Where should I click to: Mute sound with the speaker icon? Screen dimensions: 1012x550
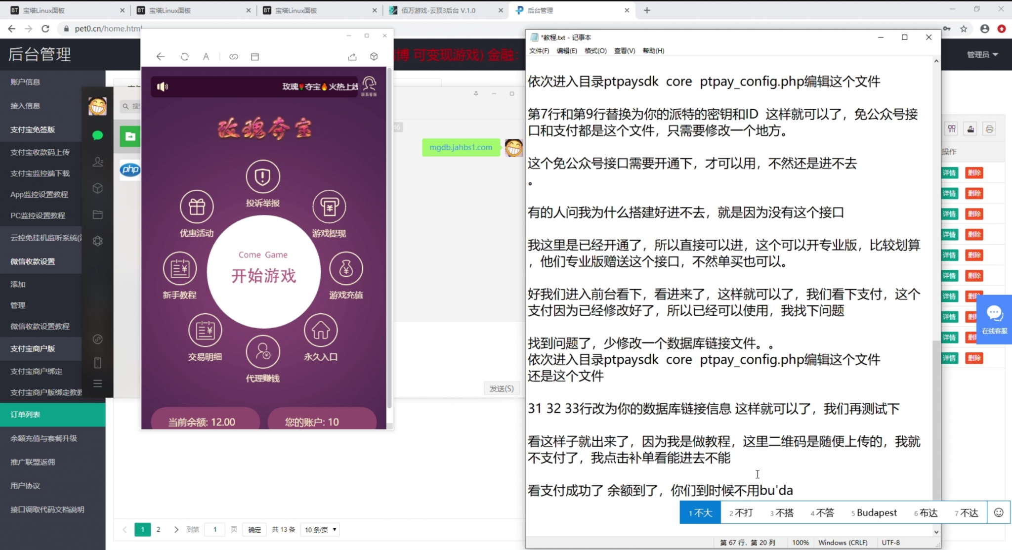pos(162,87)
